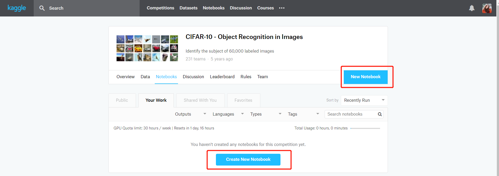Expand the Outputs filter dropdown
The width and height of the screenshot is (499, 176).
[191, 114]
